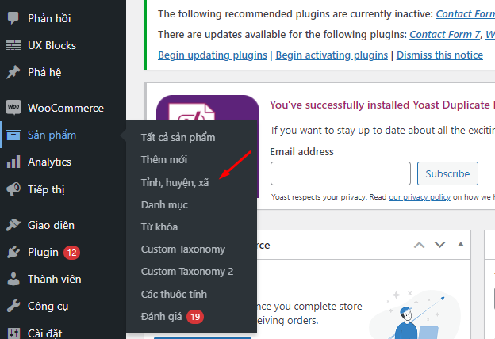Viewport: 495px width, 339px height.
Task: Click the Plugin plug icon
Action: (13, 253)
